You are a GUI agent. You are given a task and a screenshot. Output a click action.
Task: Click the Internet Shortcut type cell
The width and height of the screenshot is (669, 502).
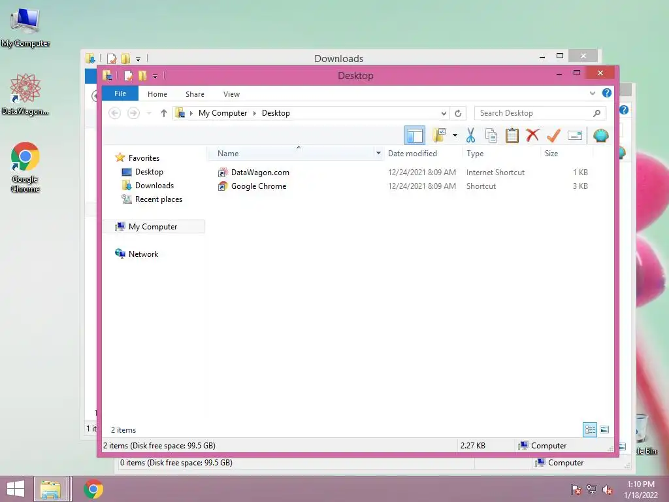click(495, 173)
